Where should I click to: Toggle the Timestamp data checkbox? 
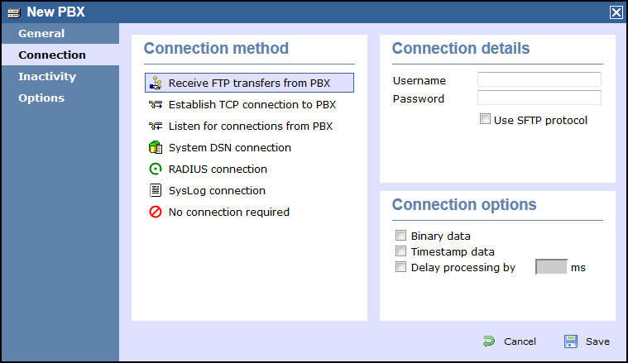pyautogui.click(x=401, y=251)
